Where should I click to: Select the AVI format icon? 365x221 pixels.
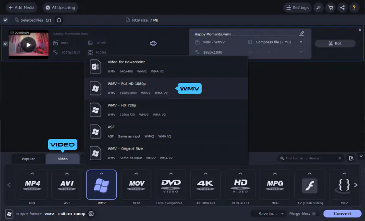coord(67,185)
